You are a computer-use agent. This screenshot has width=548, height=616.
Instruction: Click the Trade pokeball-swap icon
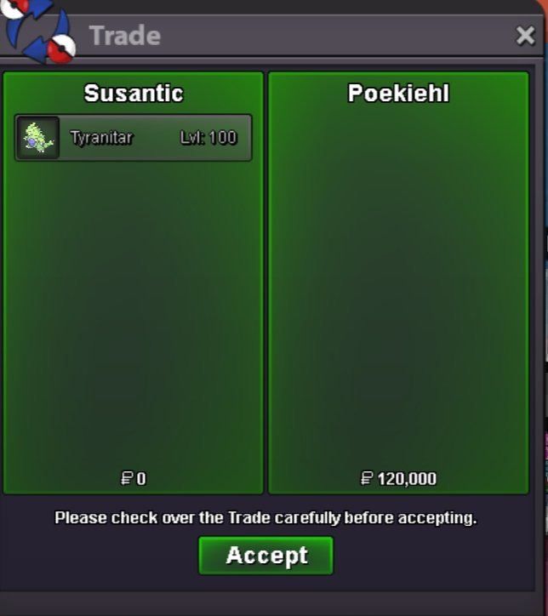[38, 31]
